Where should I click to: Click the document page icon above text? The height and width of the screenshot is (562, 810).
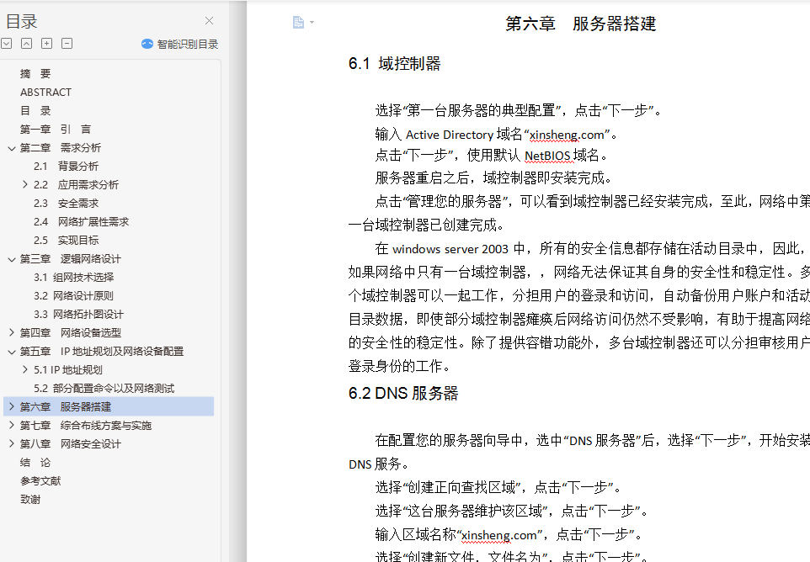298,22
